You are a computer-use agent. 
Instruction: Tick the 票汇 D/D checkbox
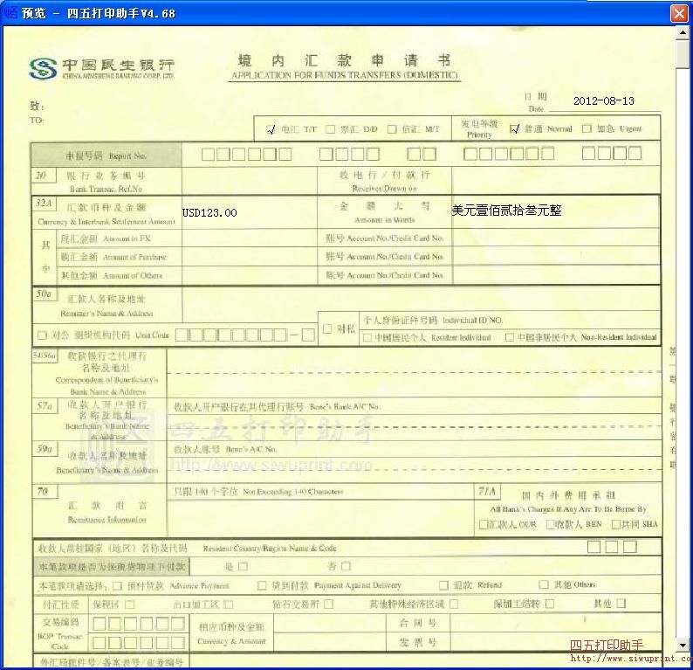click(x=330, y=128)
